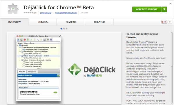The image size is (174, 105).
Task: Click the green check icon on Script Results
Action: [x=58, y=75]
